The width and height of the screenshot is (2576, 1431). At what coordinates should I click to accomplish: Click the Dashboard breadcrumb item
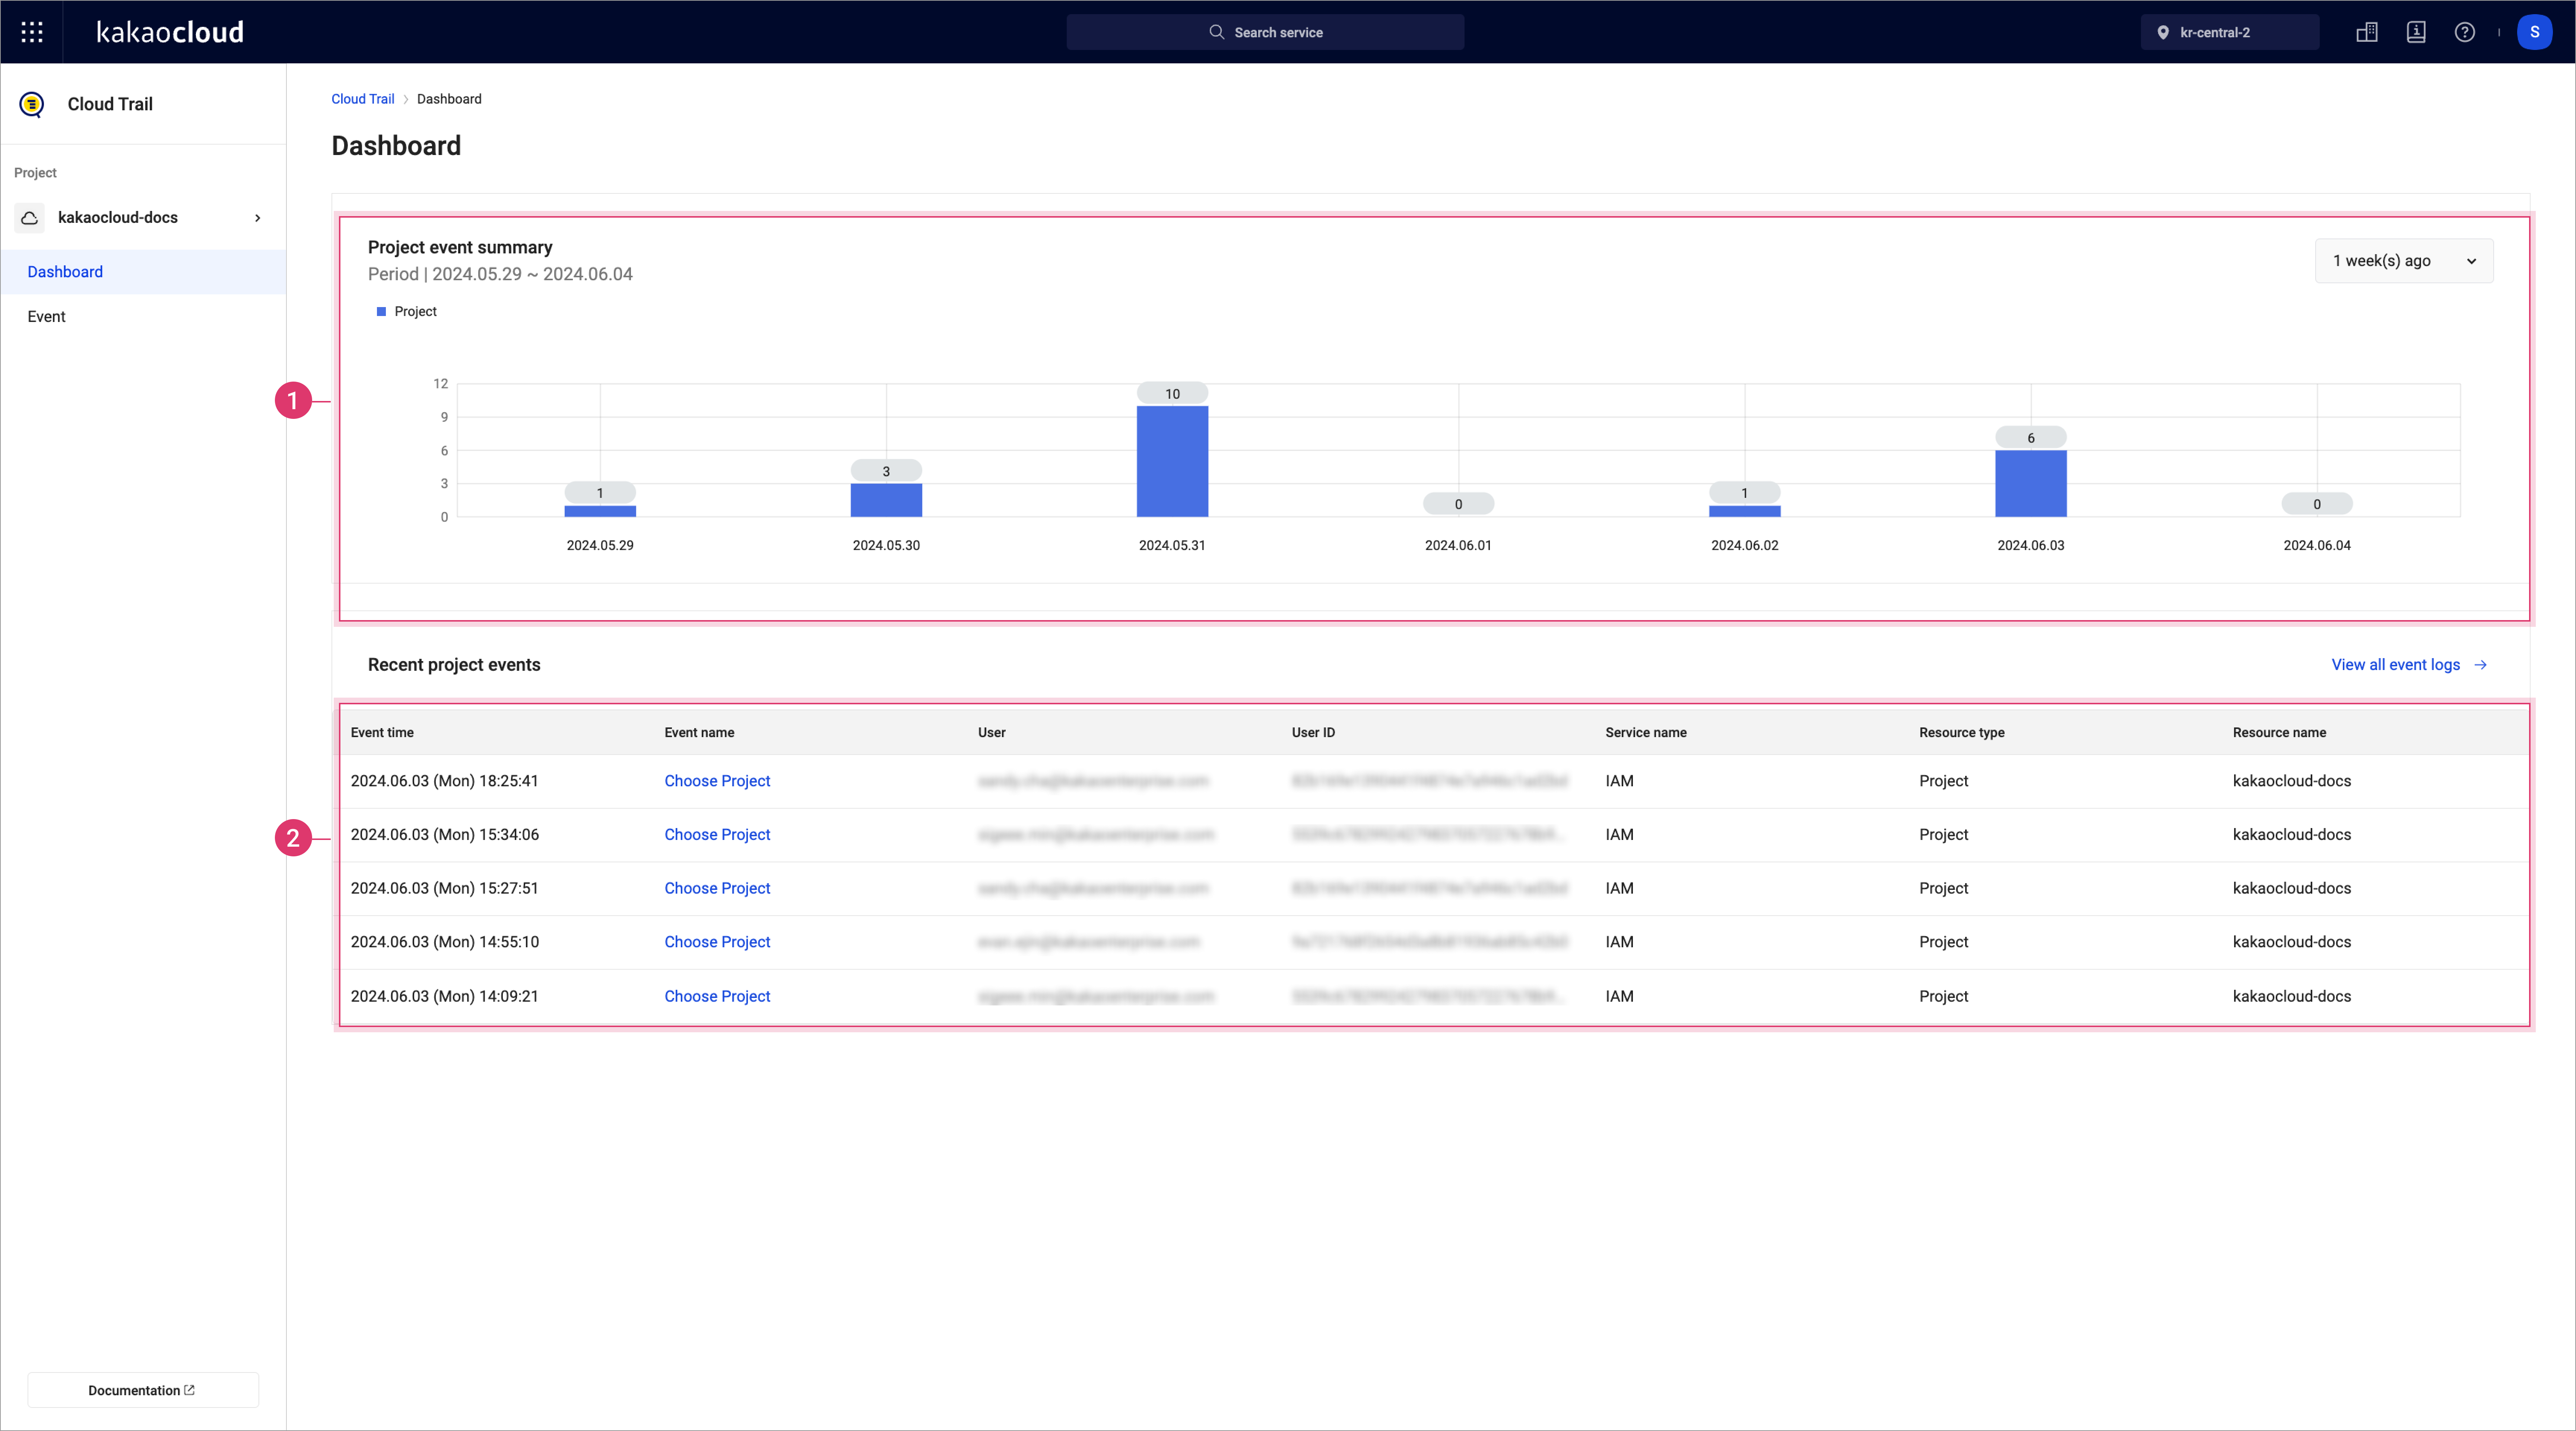[449, 99]
